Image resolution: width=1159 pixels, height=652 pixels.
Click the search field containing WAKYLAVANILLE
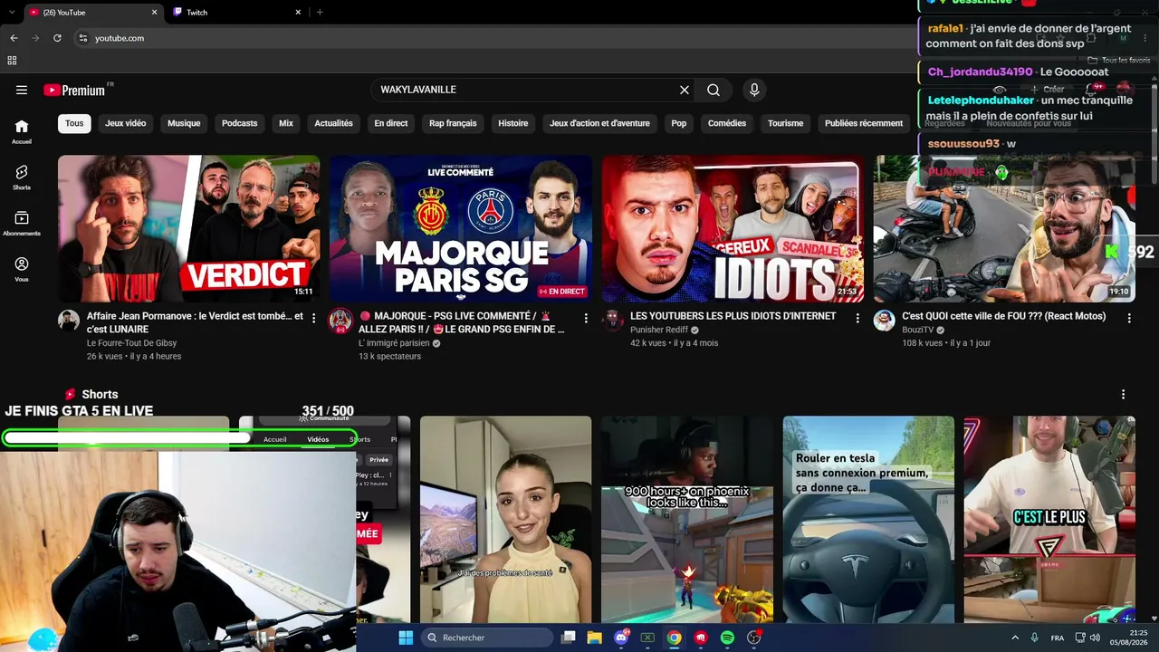(x=525, y=90)
